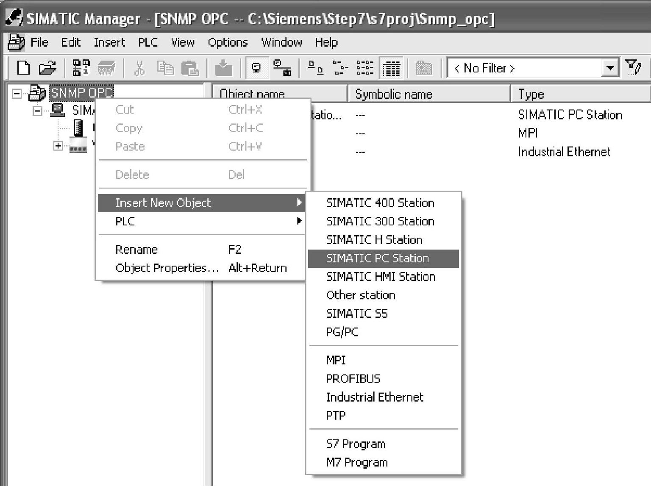Click the network card icon in tree
Viewport: 651px width, 486px height.
point(78,145)
